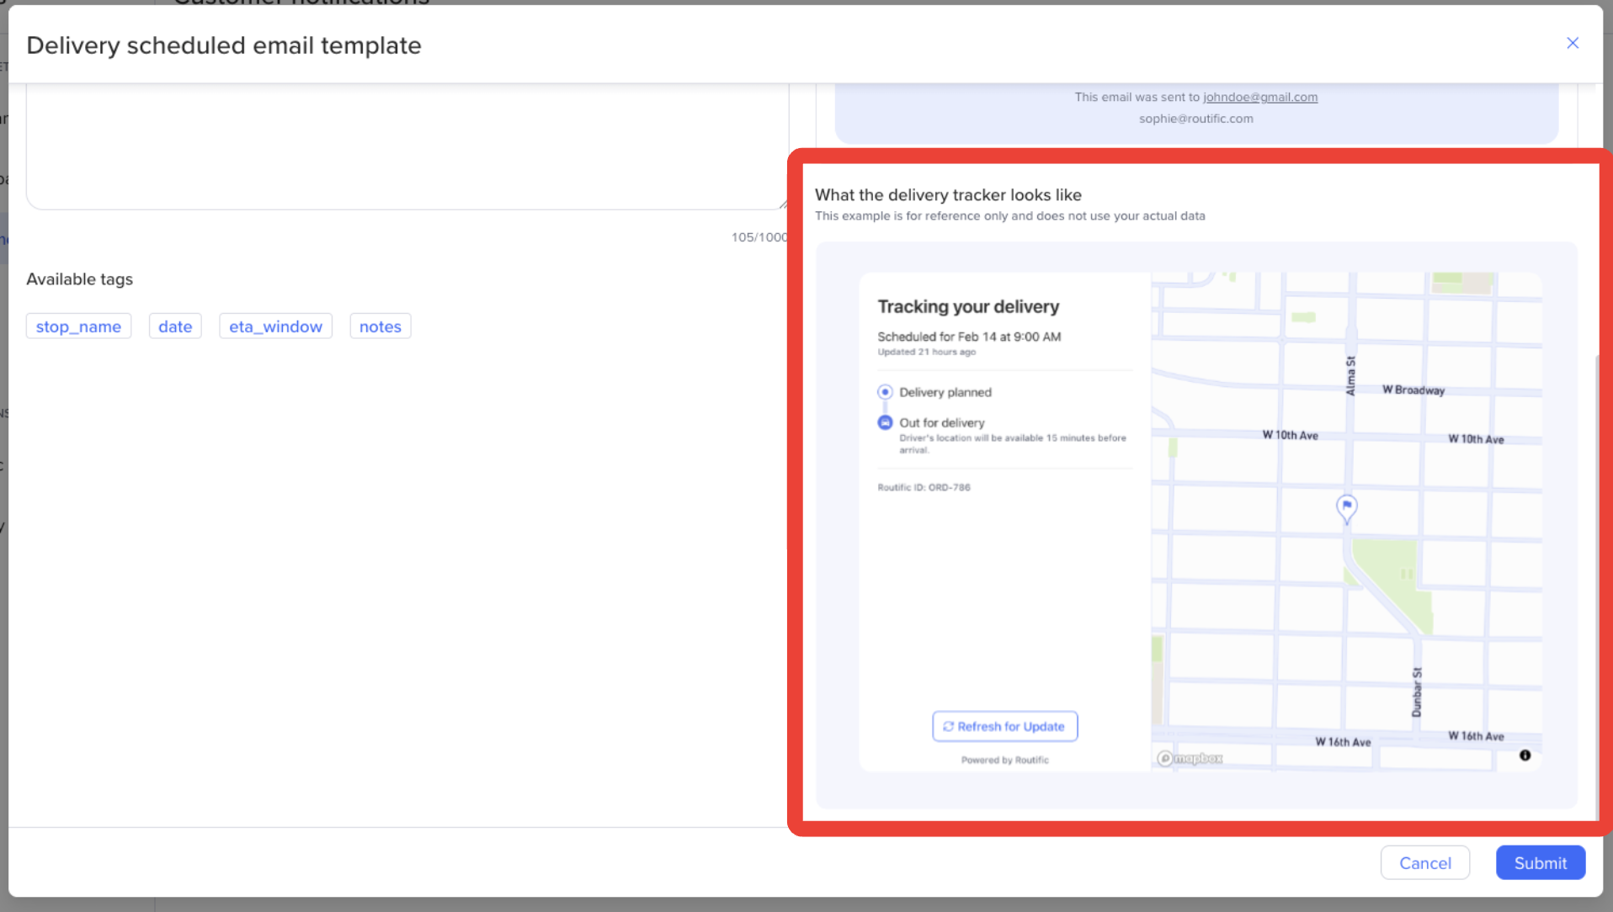
Task: Click the Delivery planned status circle
Action: [x=885, y=392]
